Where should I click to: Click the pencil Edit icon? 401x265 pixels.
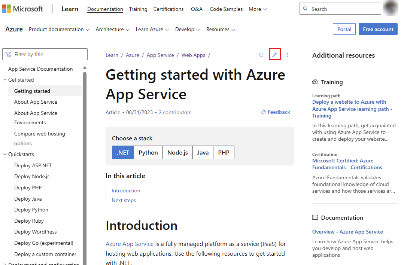[x=274, y=55]
